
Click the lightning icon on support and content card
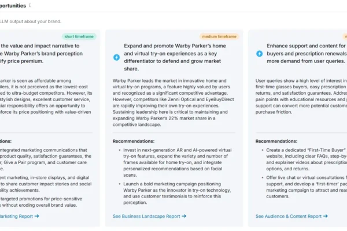pos(259,54)
